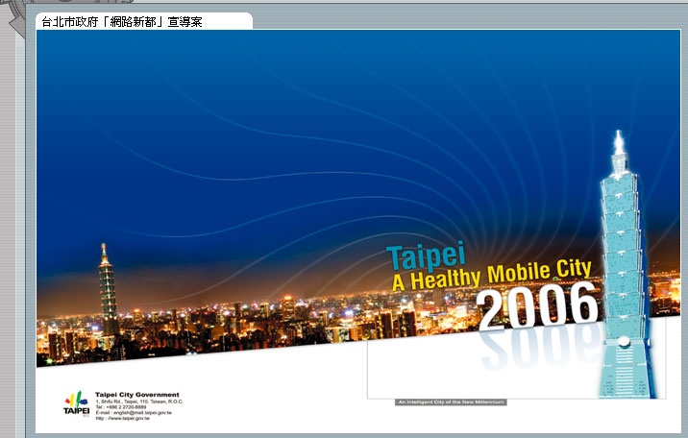
Task: Click the mirrored 2006 reflection graphic
Action: [x=536, y=349]
